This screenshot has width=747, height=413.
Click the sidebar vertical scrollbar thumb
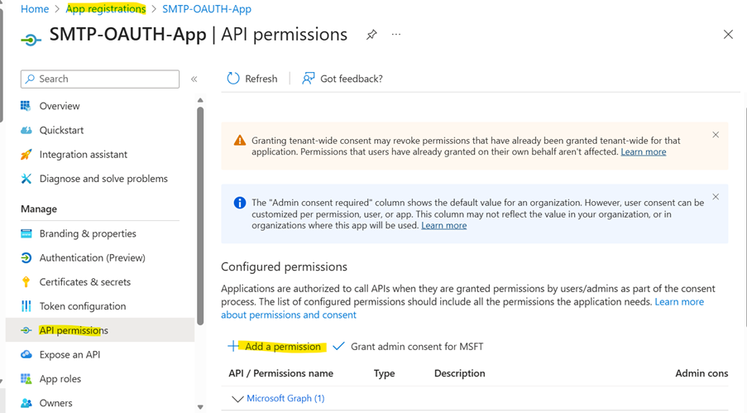pyautogui.click(x=200, y=215)
